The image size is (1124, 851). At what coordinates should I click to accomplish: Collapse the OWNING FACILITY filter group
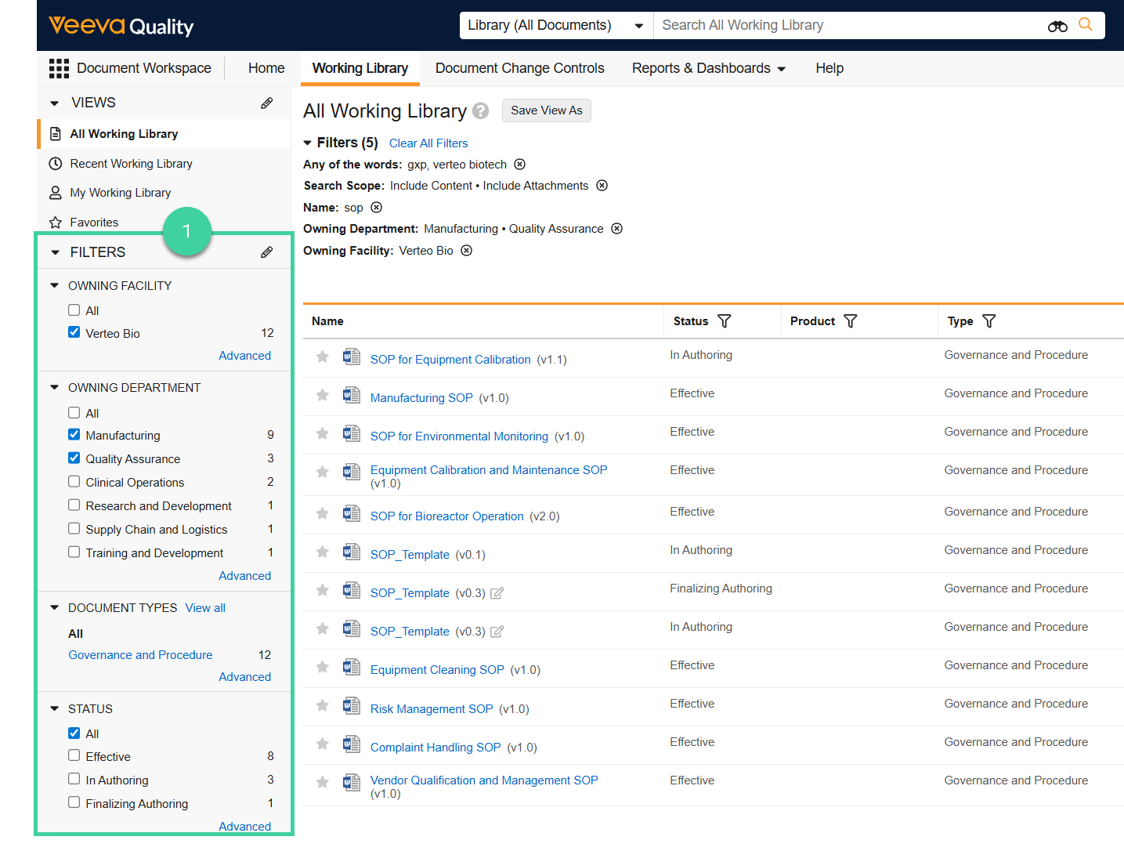[x=55, y=286]
